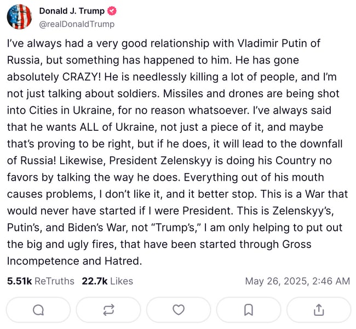Click the 2:46 AM time text
Image resolution: width=356 pixels, height=329 pixels.
pos(331,281)
